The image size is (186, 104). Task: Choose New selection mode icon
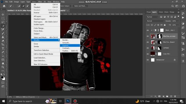pos(19,6)
